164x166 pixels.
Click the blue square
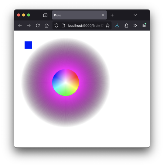tap(28, 45)
